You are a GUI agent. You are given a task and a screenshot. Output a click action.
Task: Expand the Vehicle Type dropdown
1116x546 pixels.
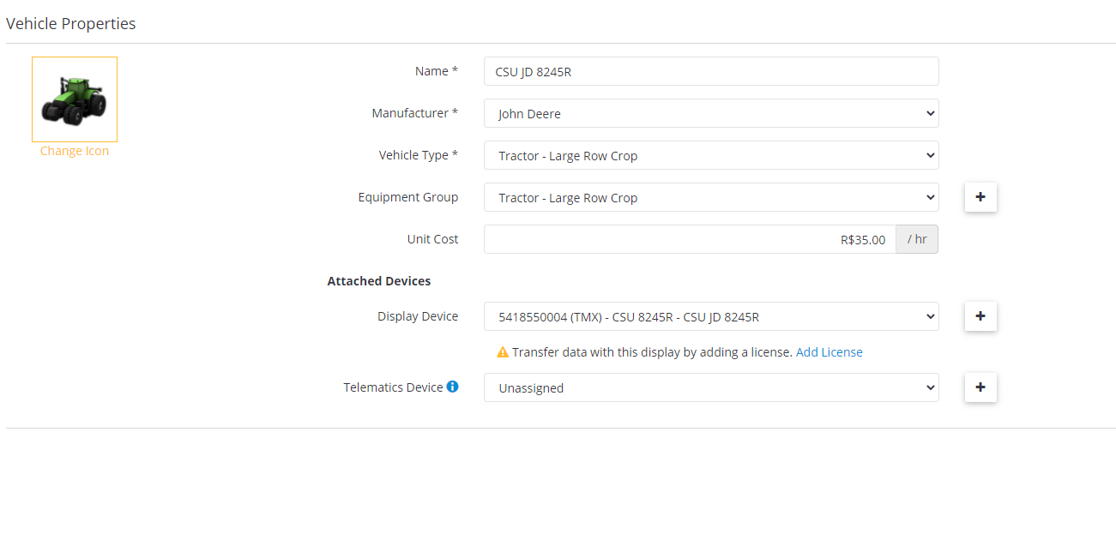710,155
